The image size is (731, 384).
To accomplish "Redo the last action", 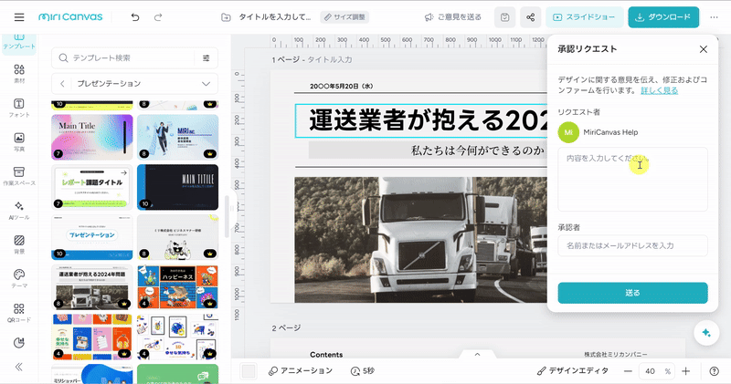I will (158, 17).
